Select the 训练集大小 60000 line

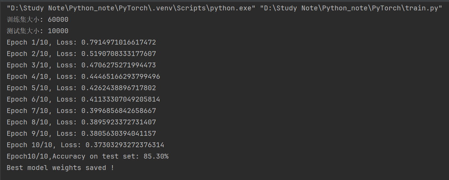38,20
